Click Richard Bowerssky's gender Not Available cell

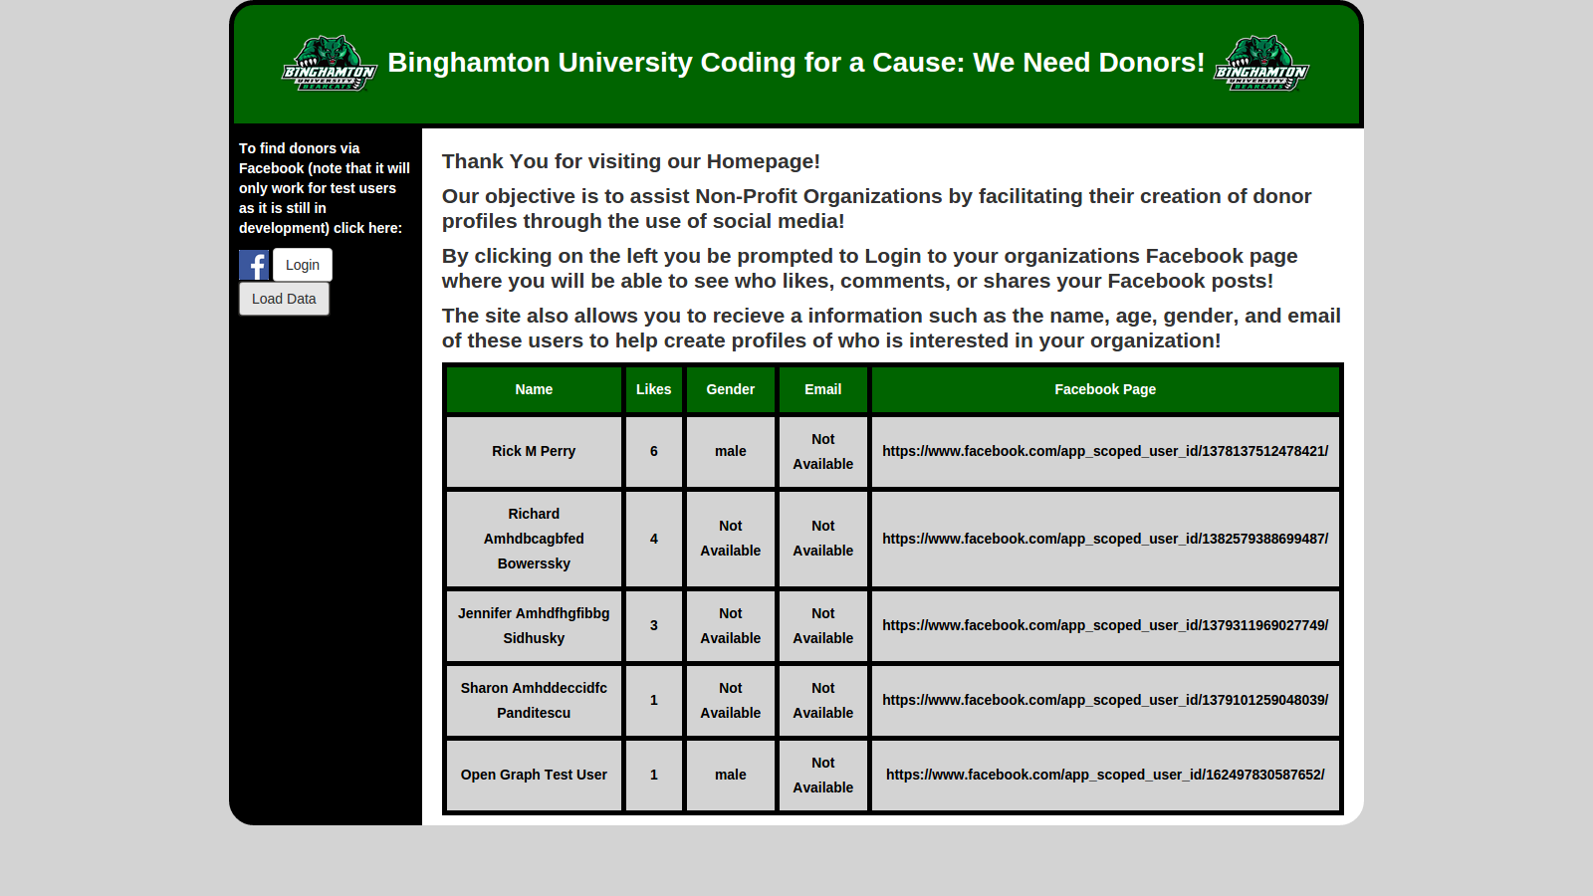pyautogui.click(x=731, y=539)
